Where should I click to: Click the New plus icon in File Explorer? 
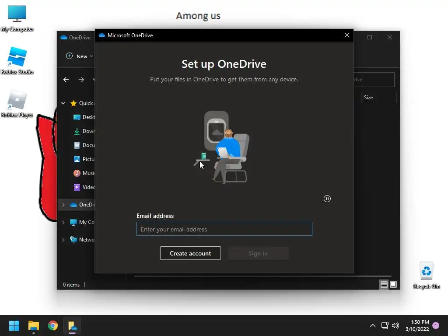(69, 56)
